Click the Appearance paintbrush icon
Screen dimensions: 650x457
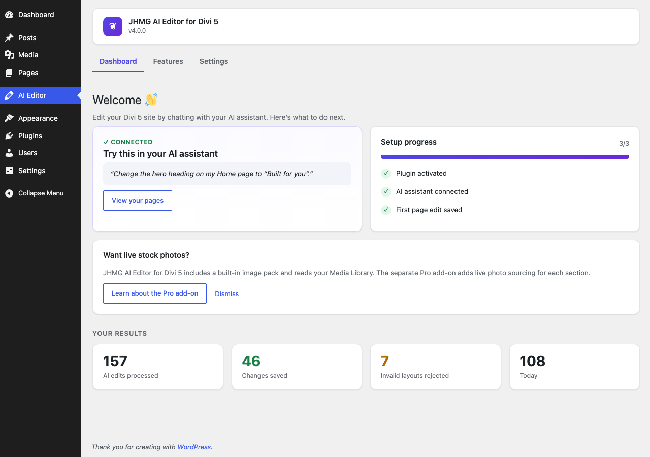pyautogui.click(x=9, y=118)
